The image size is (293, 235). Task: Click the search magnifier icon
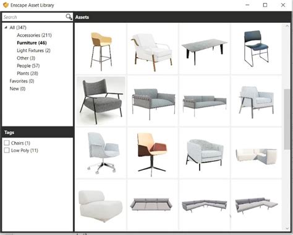(69, 17)
